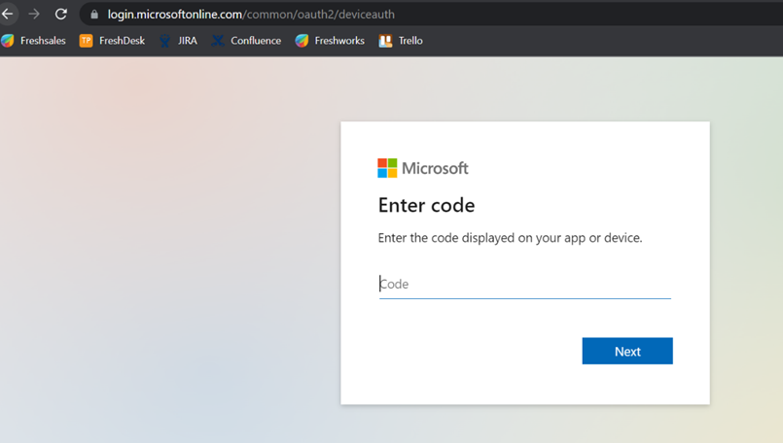The image size is (783, 443).
Task: Click the blue Next button
Action: (x=627, y=352)
